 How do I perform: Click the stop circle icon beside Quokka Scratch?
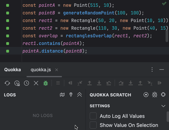146,95
